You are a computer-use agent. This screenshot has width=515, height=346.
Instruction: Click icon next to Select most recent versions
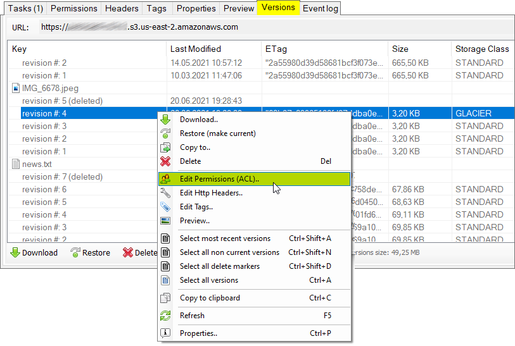coord(165,238)
